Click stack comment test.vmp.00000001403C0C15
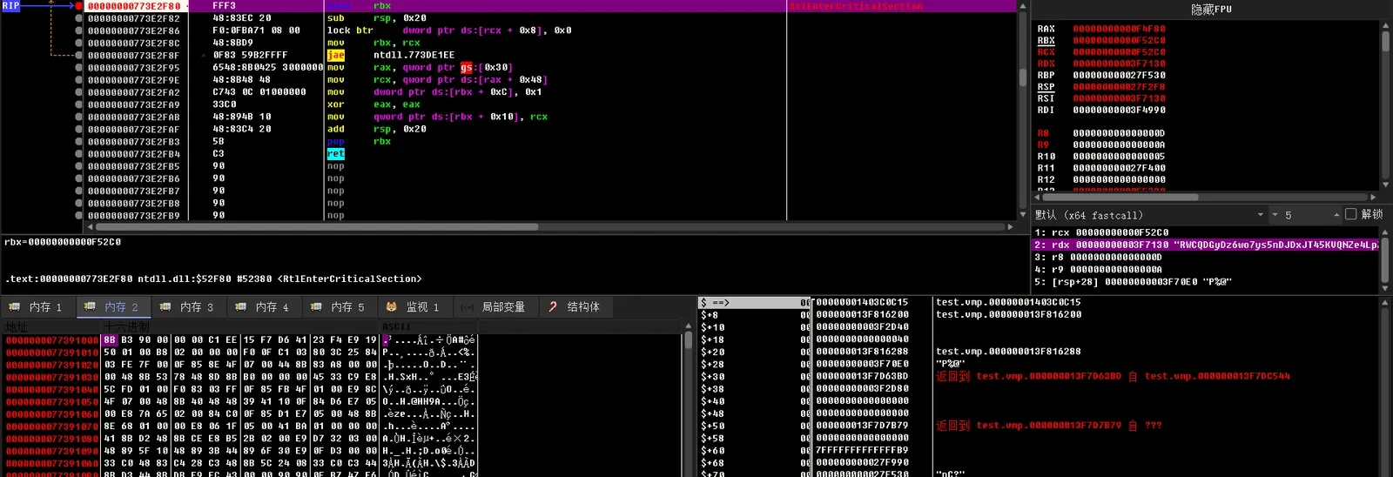Image resolution: width=1393 pixels, height=477 pixels. pyautogui.click(x=1008, y=302)
